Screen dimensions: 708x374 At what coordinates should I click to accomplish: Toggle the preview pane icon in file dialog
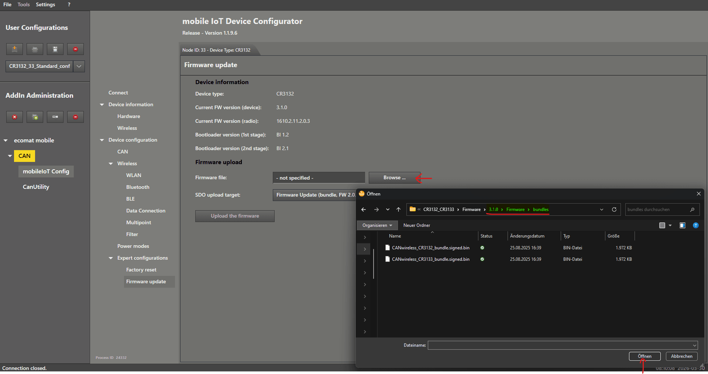point(682,225)
